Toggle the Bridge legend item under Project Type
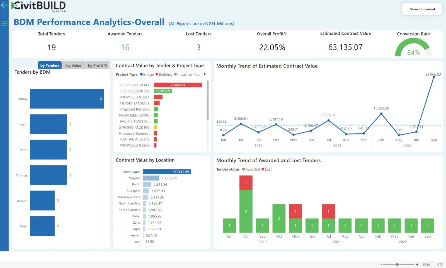Viewport: 446px width, 268px height. (x=147, y=74)
